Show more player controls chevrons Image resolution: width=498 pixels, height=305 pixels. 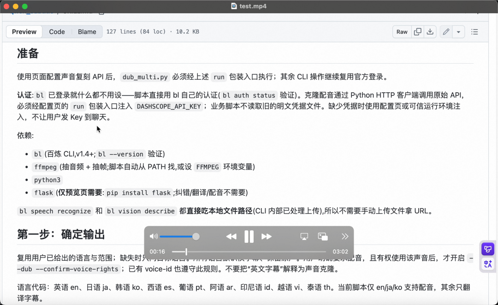coord(345,236)
